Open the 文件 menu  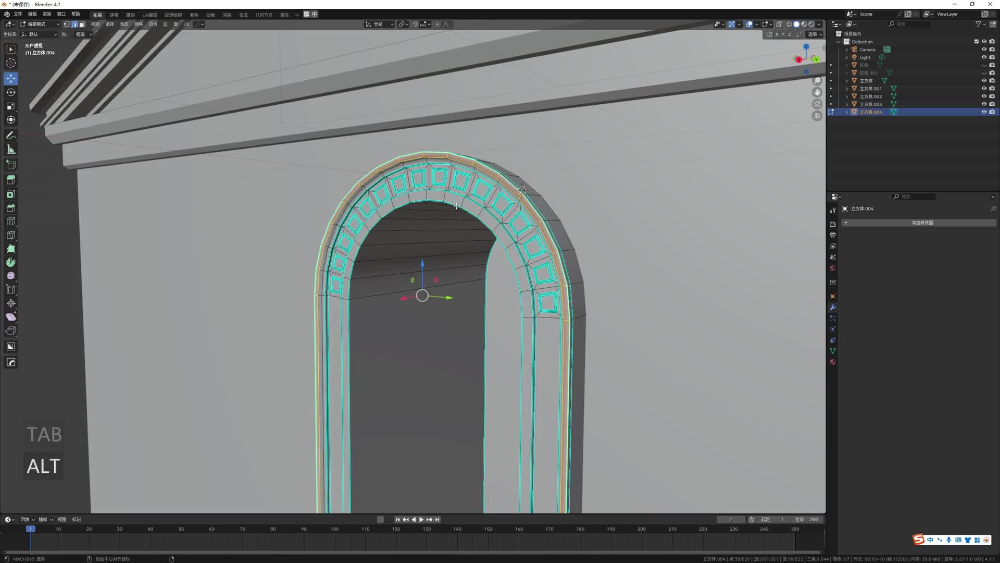pos(18,14)
